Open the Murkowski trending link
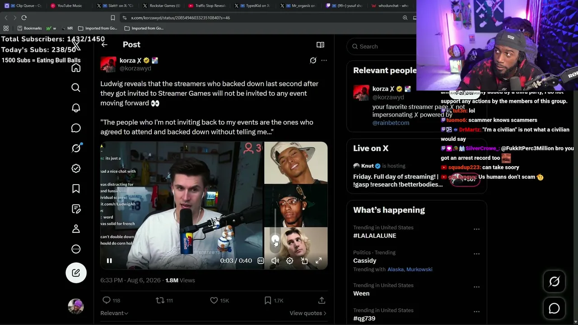The image size is (578, 325). pos(420,269)
